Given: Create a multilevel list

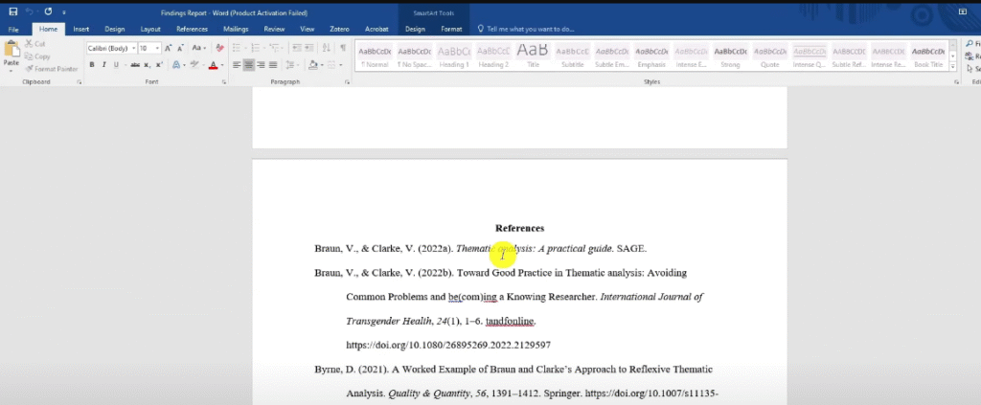Looking at the screenshot, I should click(275, 48).
